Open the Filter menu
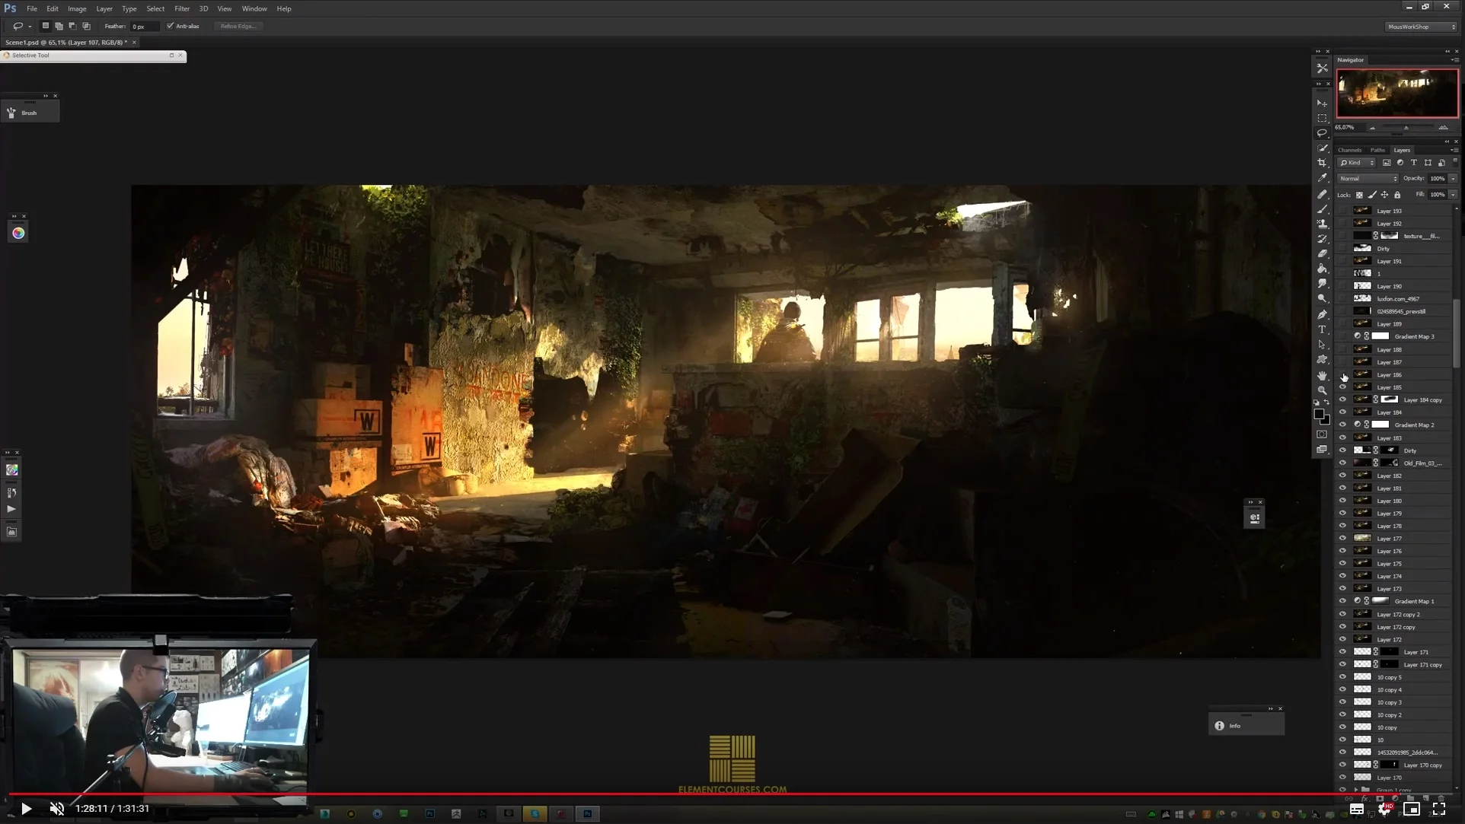Viewport: 1465px width, 824px height. 182,8
